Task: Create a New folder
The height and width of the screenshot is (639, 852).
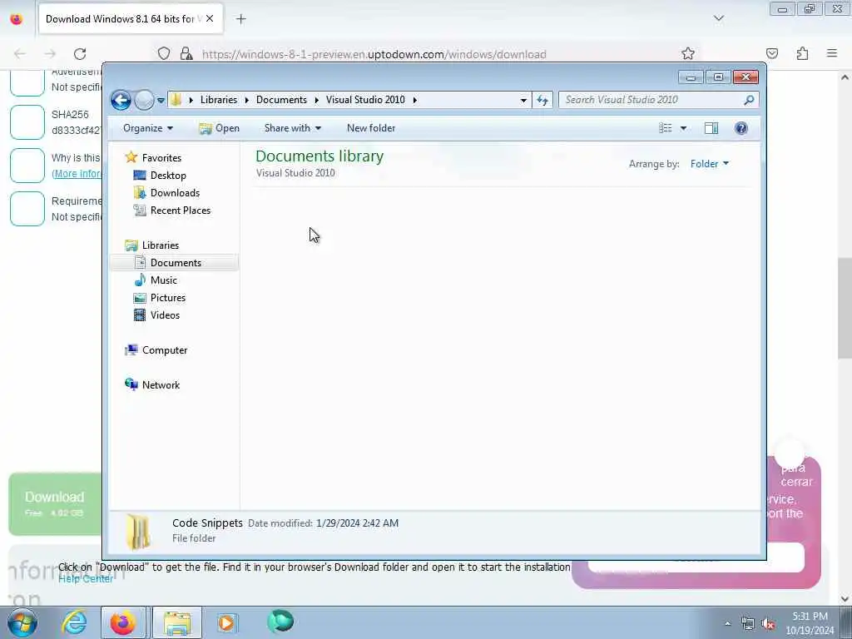Action: coord(371,128)
